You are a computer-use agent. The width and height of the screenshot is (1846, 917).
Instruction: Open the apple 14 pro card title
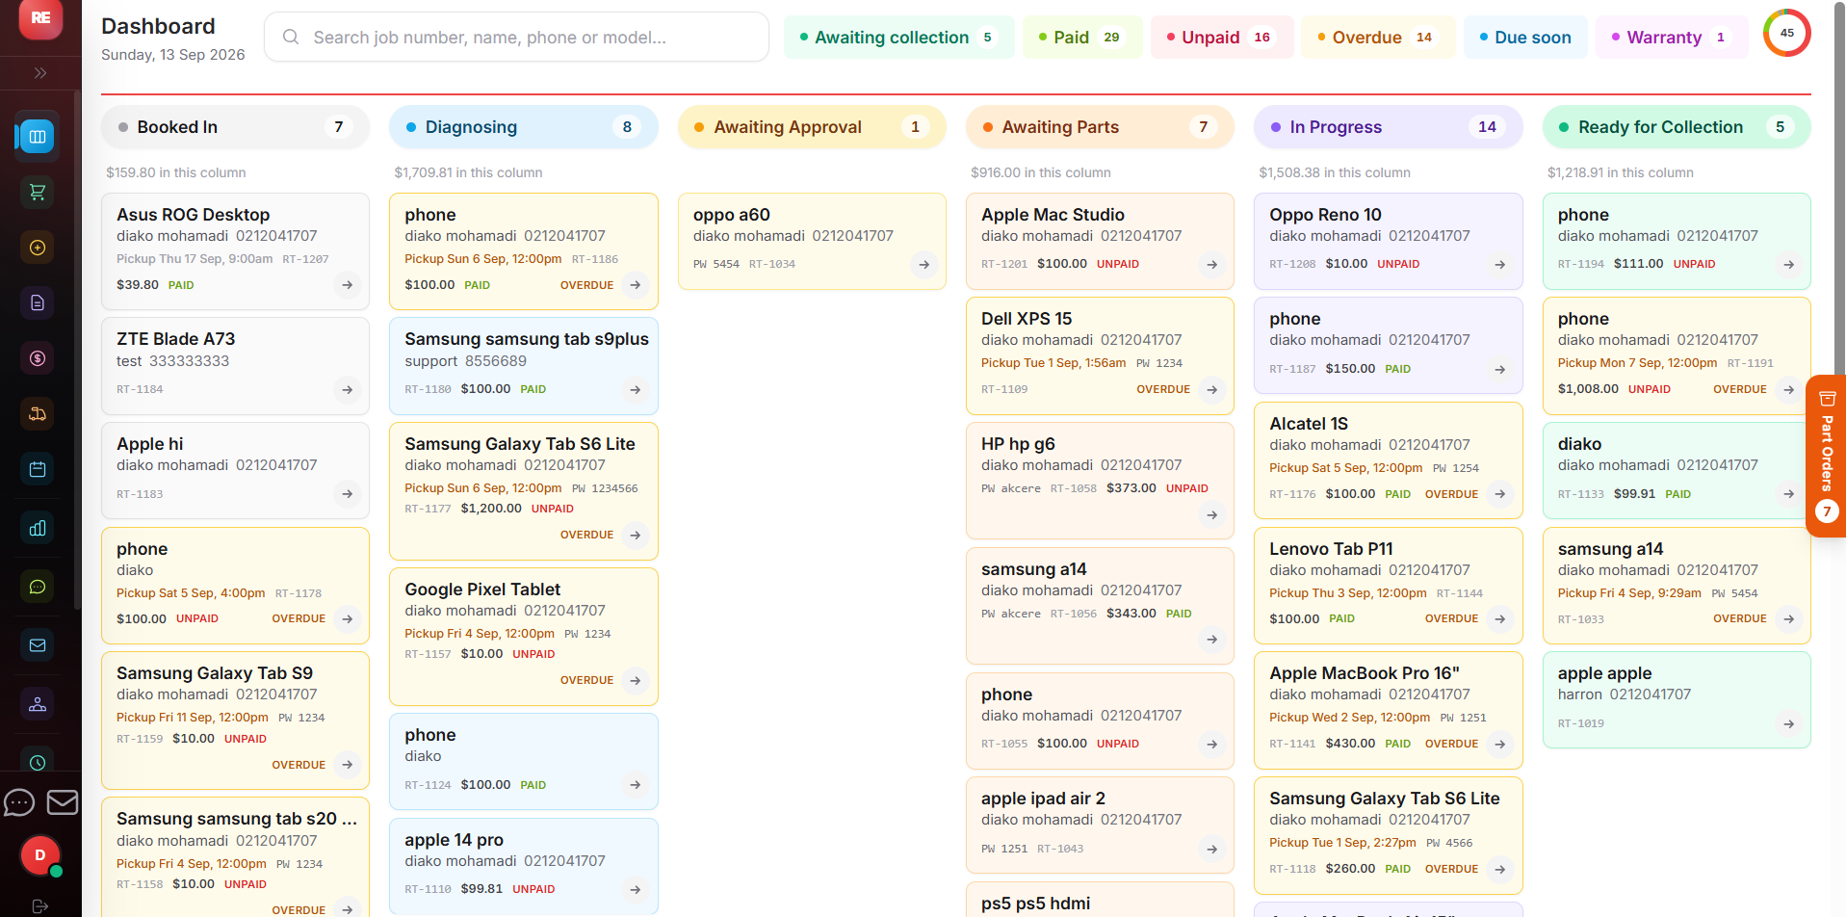click(x=454, y=840)
